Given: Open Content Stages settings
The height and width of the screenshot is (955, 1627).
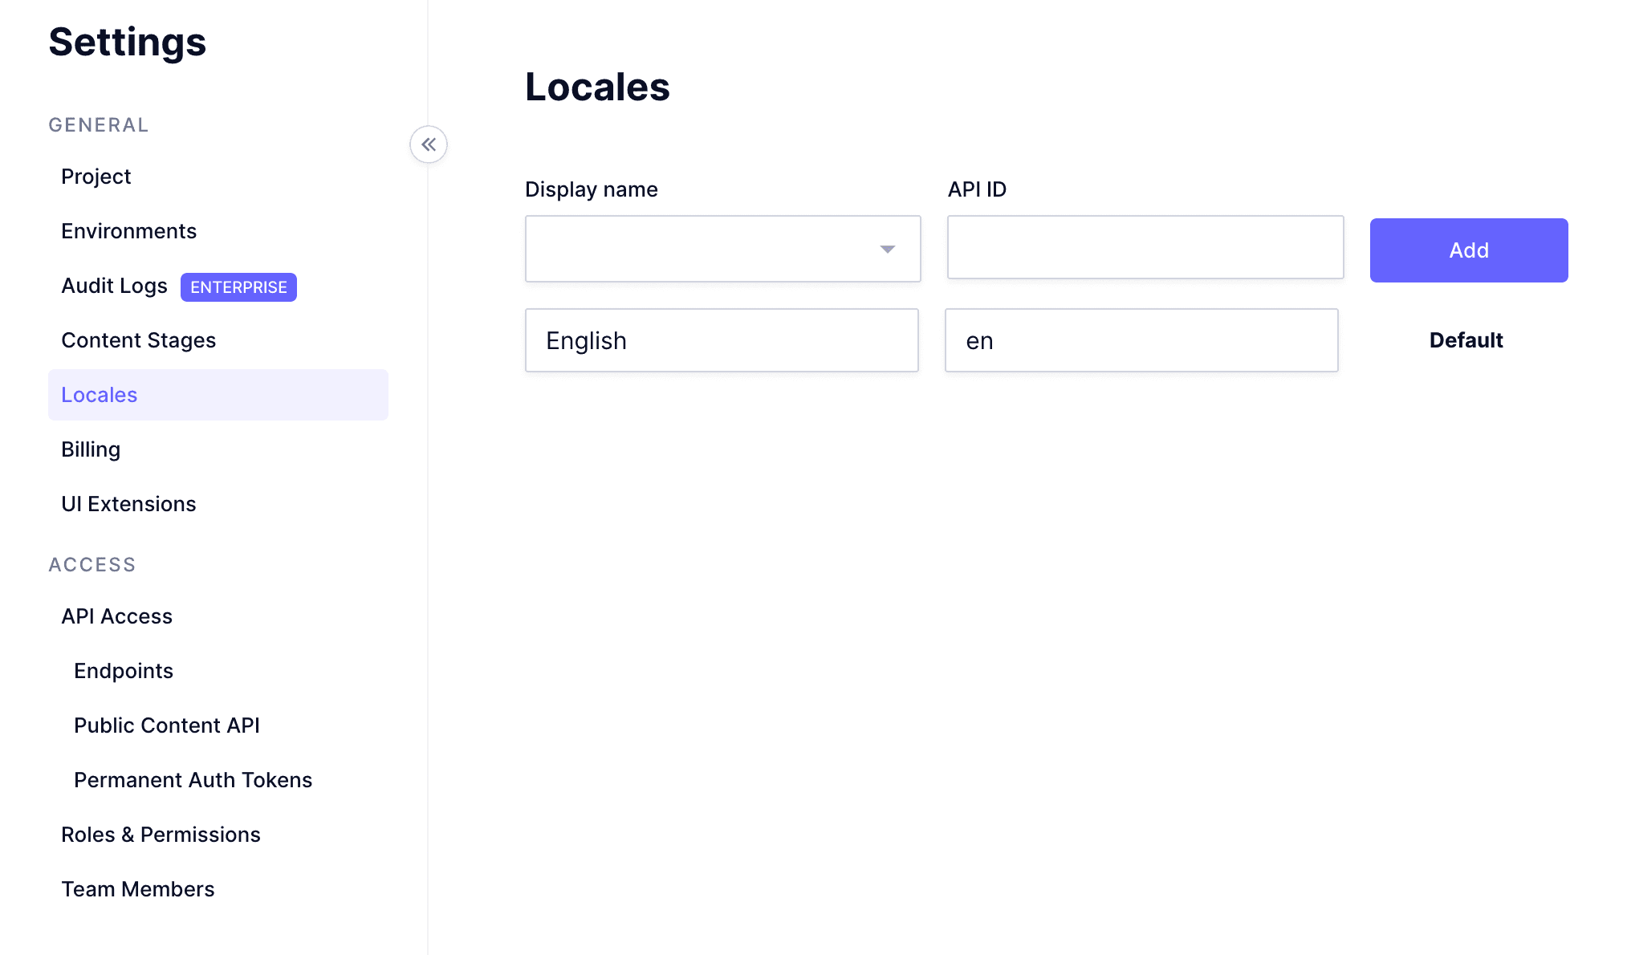Looking at the screenshot, I should click(x=138, y=339).
